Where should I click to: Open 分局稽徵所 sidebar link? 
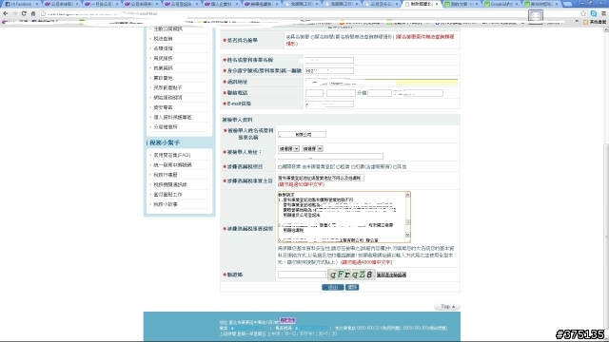[x=166, y=126]
